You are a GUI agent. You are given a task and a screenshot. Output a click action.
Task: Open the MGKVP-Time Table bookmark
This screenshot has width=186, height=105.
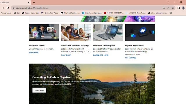coord(136,13)
